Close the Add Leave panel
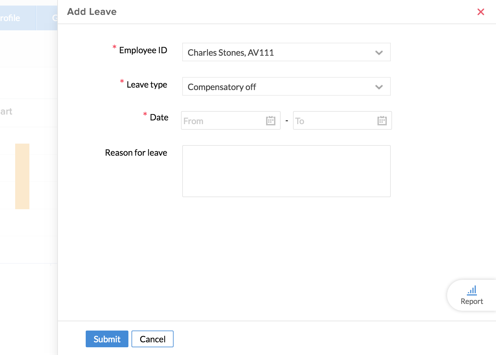The height and width of the screenshot is (355, 496). (481, 12)
